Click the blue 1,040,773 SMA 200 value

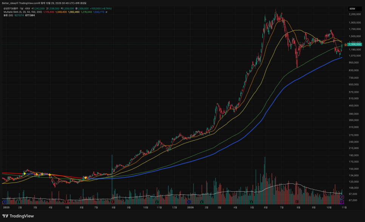coord(99,12)
